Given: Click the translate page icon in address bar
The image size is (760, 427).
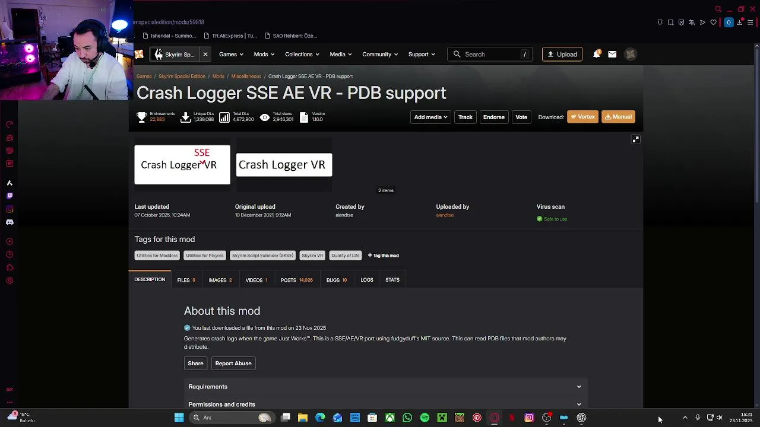Looking at the screenshot, I should click(692, 23).
